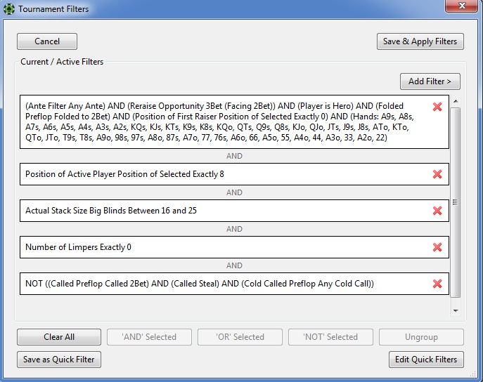
Task: Click Clear All button
Action: tap(59, 337)
